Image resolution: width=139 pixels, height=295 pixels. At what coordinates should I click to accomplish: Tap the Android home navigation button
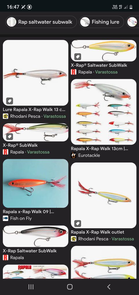[x=70, y=287]
